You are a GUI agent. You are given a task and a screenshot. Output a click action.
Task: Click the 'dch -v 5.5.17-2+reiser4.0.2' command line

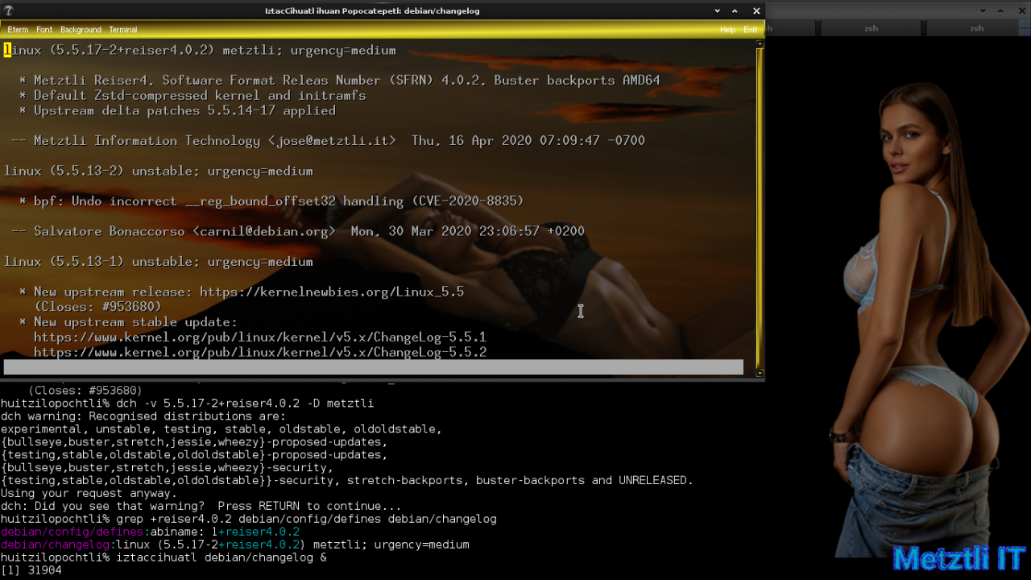click(x=187, y=403)
